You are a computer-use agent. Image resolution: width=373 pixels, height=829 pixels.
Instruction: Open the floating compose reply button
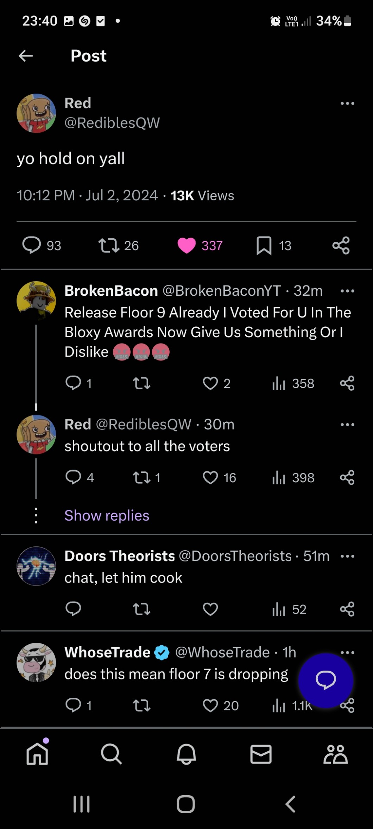tap(325, 680)
